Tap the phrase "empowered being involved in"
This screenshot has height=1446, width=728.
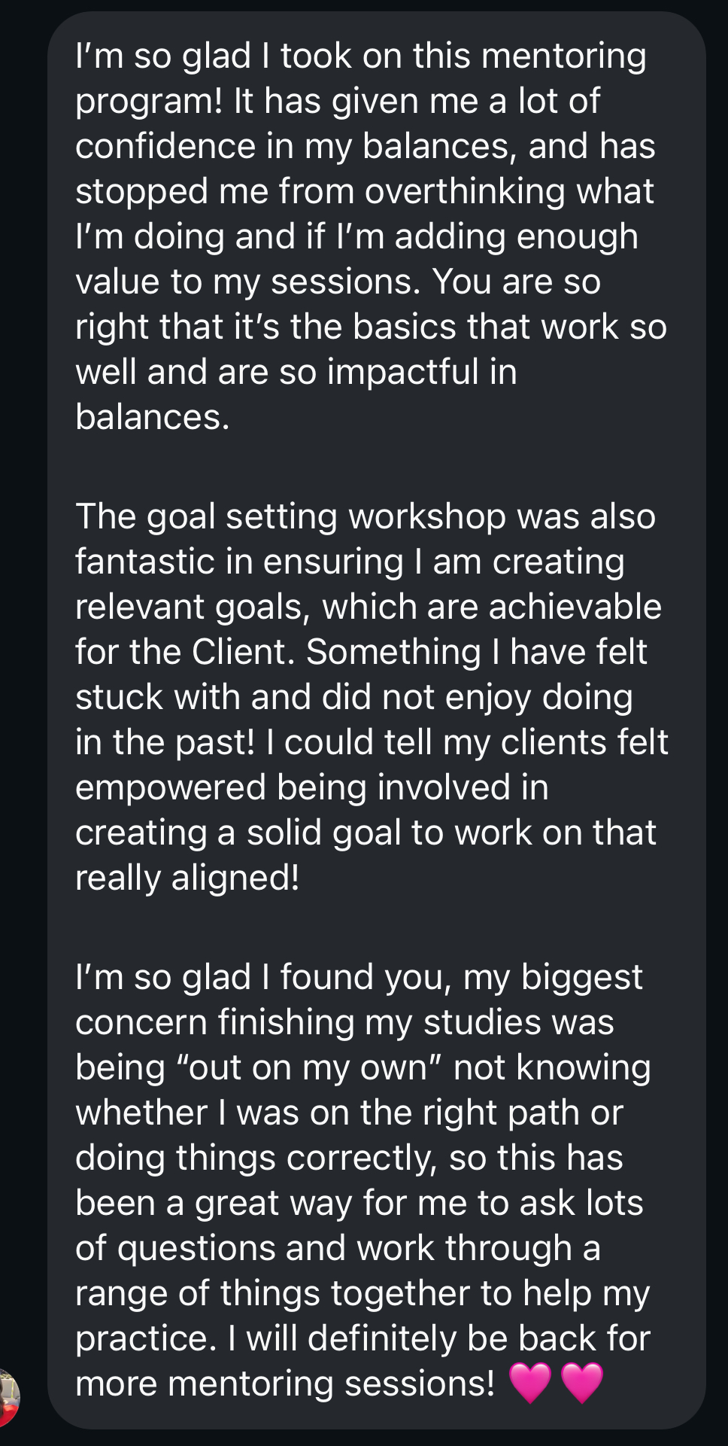tap(311, 787)
